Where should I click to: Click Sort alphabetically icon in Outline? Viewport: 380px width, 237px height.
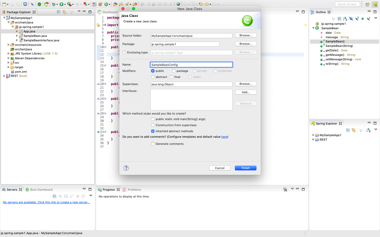coord(345,19)
